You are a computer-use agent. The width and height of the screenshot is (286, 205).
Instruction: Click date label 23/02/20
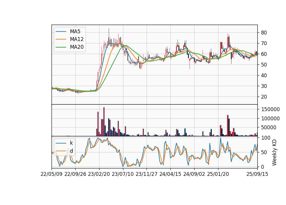coord(99,174)
